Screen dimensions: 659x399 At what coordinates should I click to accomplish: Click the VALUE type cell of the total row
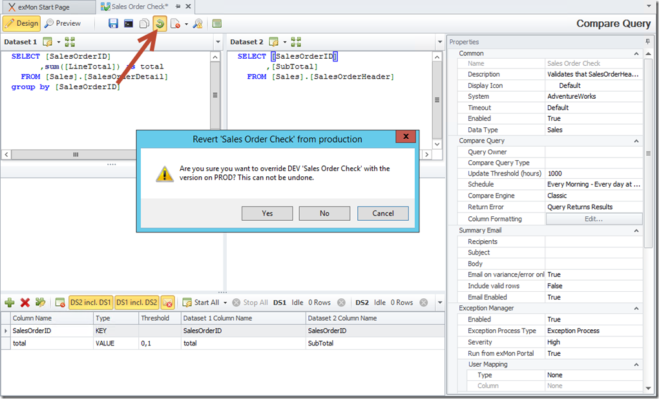tap(116, 343)
